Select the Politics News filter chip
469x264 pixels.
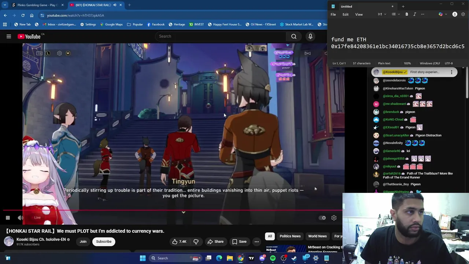(290, 236)
